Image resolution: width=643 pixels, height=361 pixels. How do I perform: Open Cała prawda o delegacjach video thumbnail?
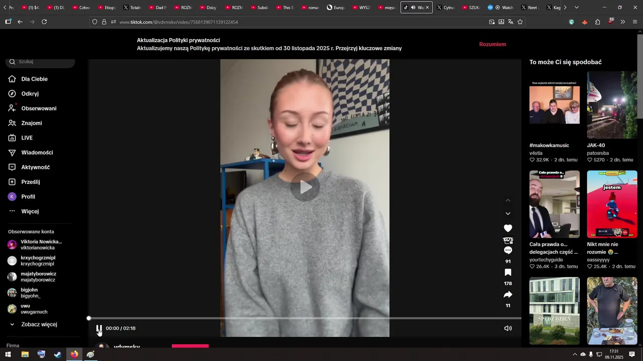click(x=555, y=204)
